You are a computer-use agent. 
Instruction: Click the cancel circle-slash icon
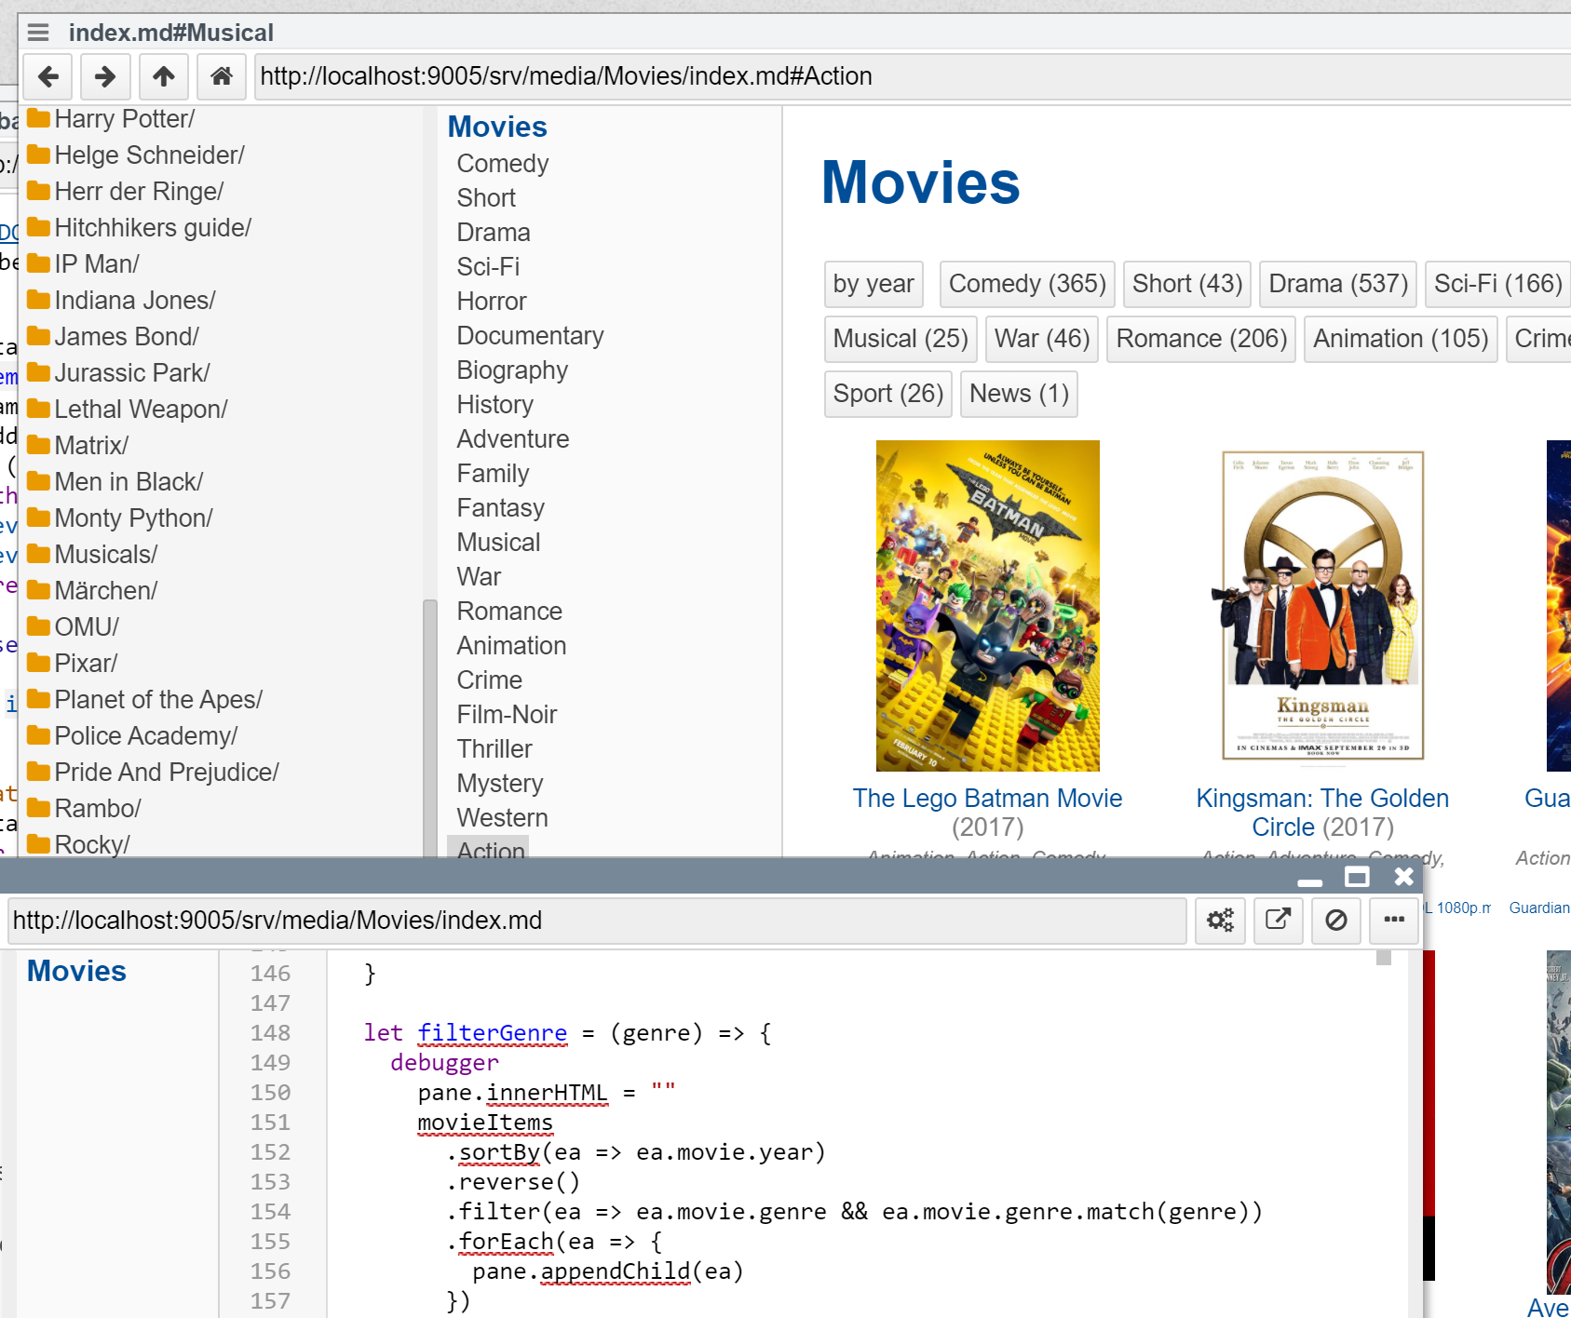tap(1335, 921)
